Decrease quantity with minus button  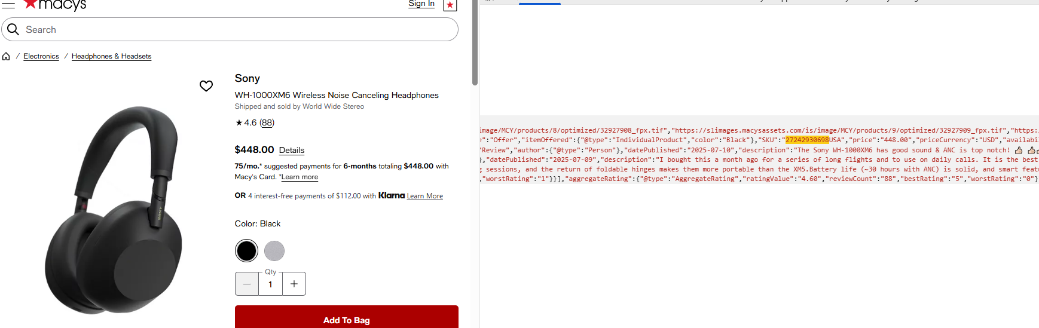(247, 284)
